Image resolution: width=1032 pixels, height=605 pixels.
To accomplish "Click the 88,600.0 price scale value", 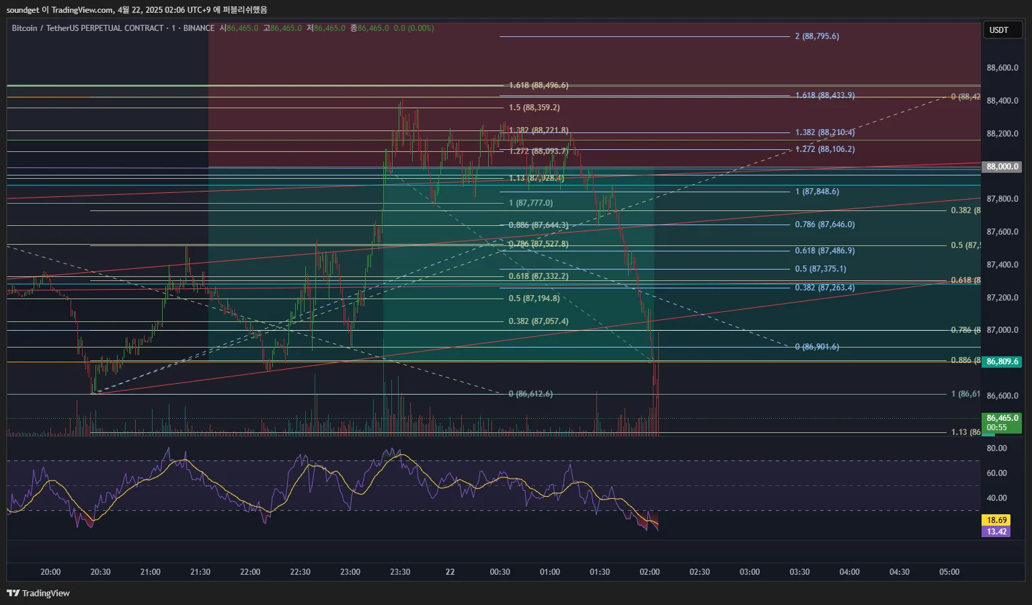I will (x=1002, y=68).
